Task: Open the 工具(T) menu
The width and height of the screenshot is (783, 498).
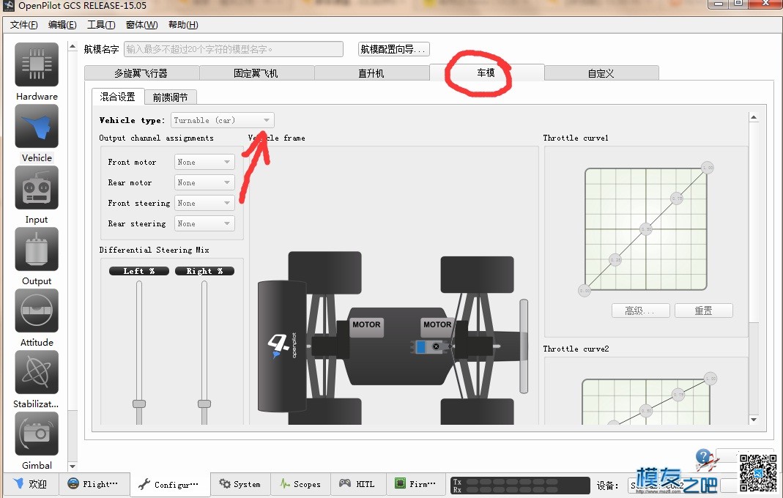Action: (x=101, y=25)
